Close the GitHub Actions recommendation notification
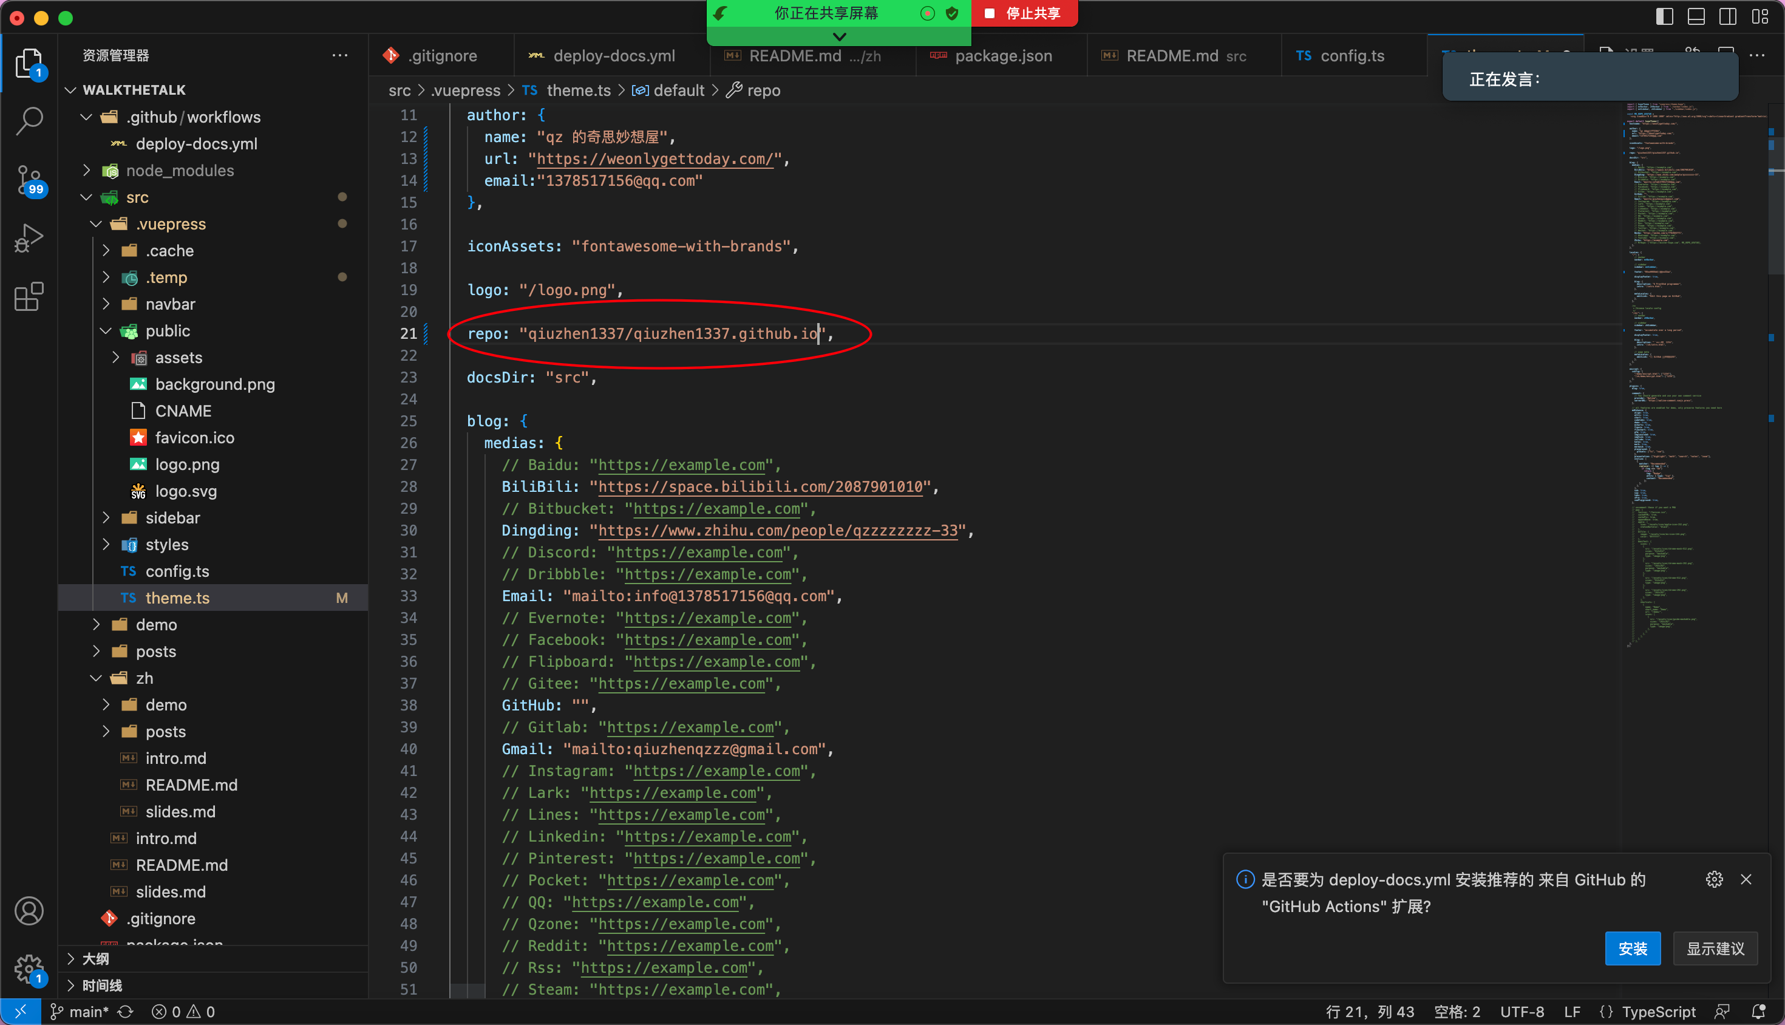The width and height of the screenshot is (1785, 1025). pyautogui.click(x=1746, y=879)
